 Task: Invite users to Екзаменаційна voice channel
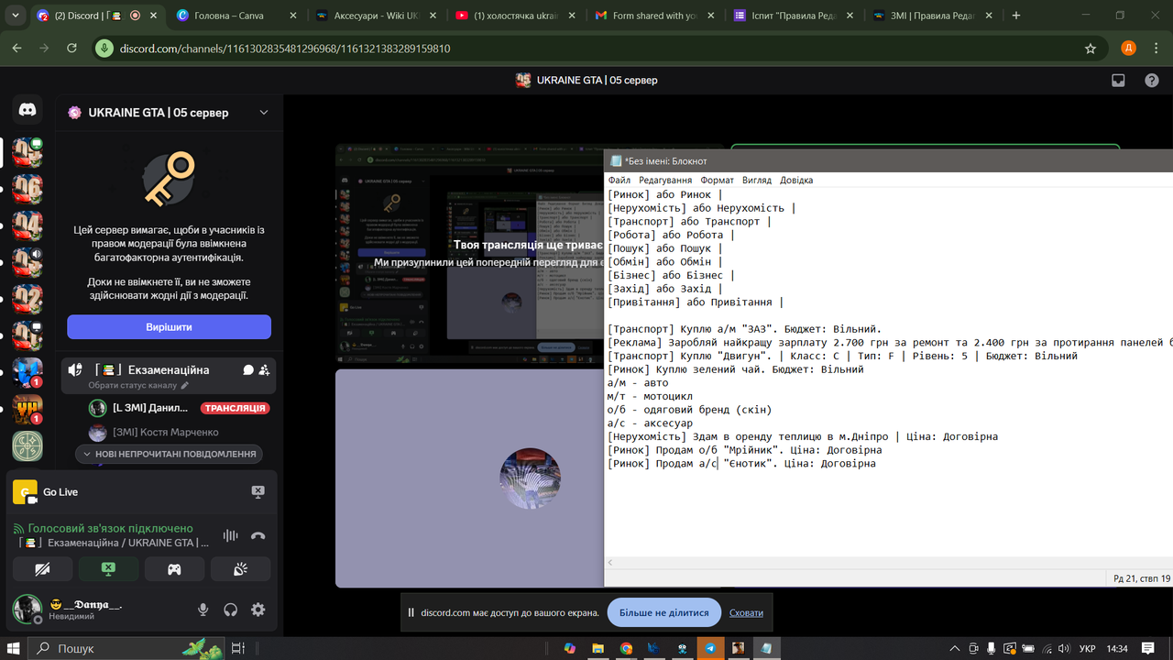pos(264,370)
